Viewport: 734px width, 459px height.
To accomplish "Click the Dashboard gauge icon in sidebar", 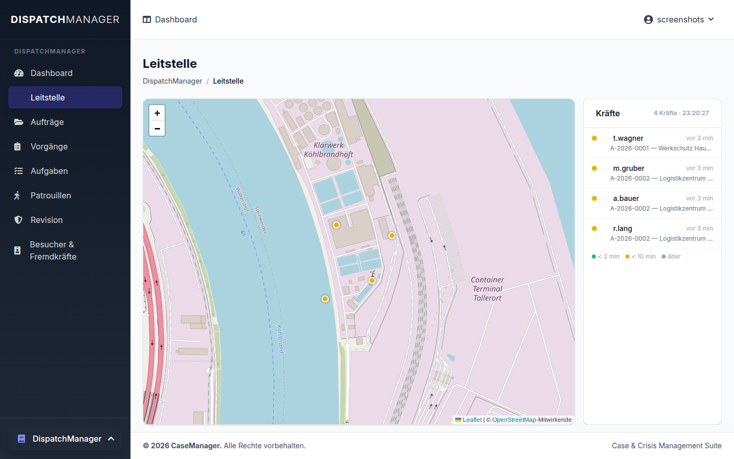I will point(19,73).
